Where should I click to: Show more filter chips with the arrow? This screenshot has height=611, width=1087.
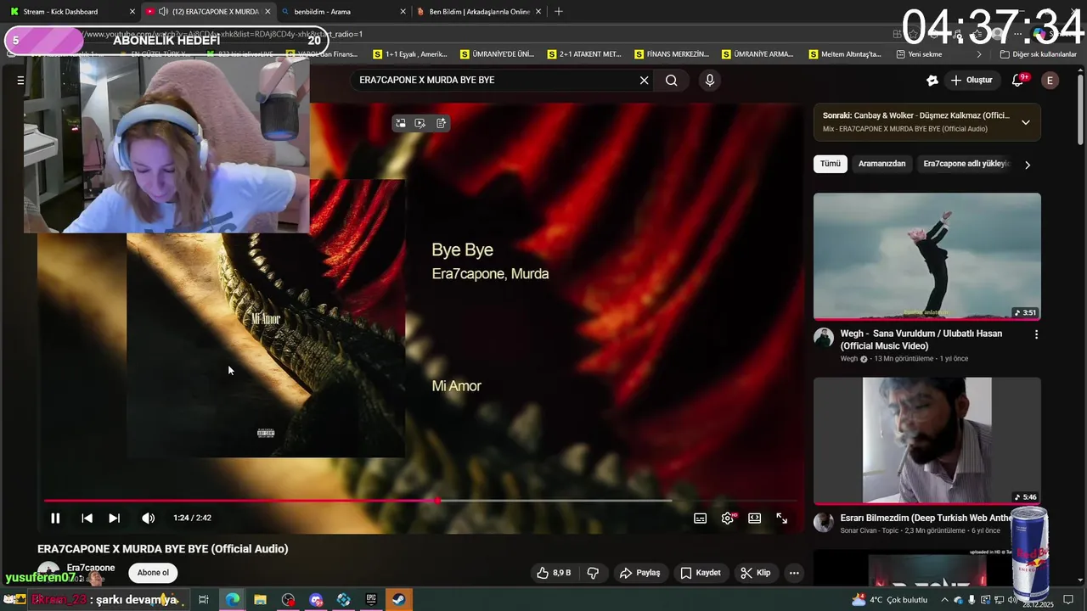pyautogui.click(x=1027, y=165)
